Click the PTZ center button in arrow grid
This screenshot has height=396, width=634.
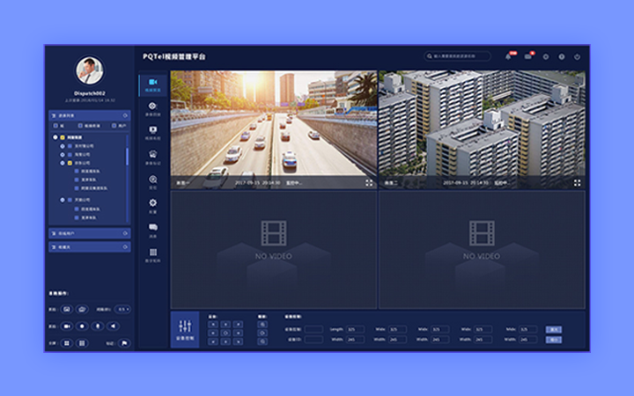pos(225,333)
